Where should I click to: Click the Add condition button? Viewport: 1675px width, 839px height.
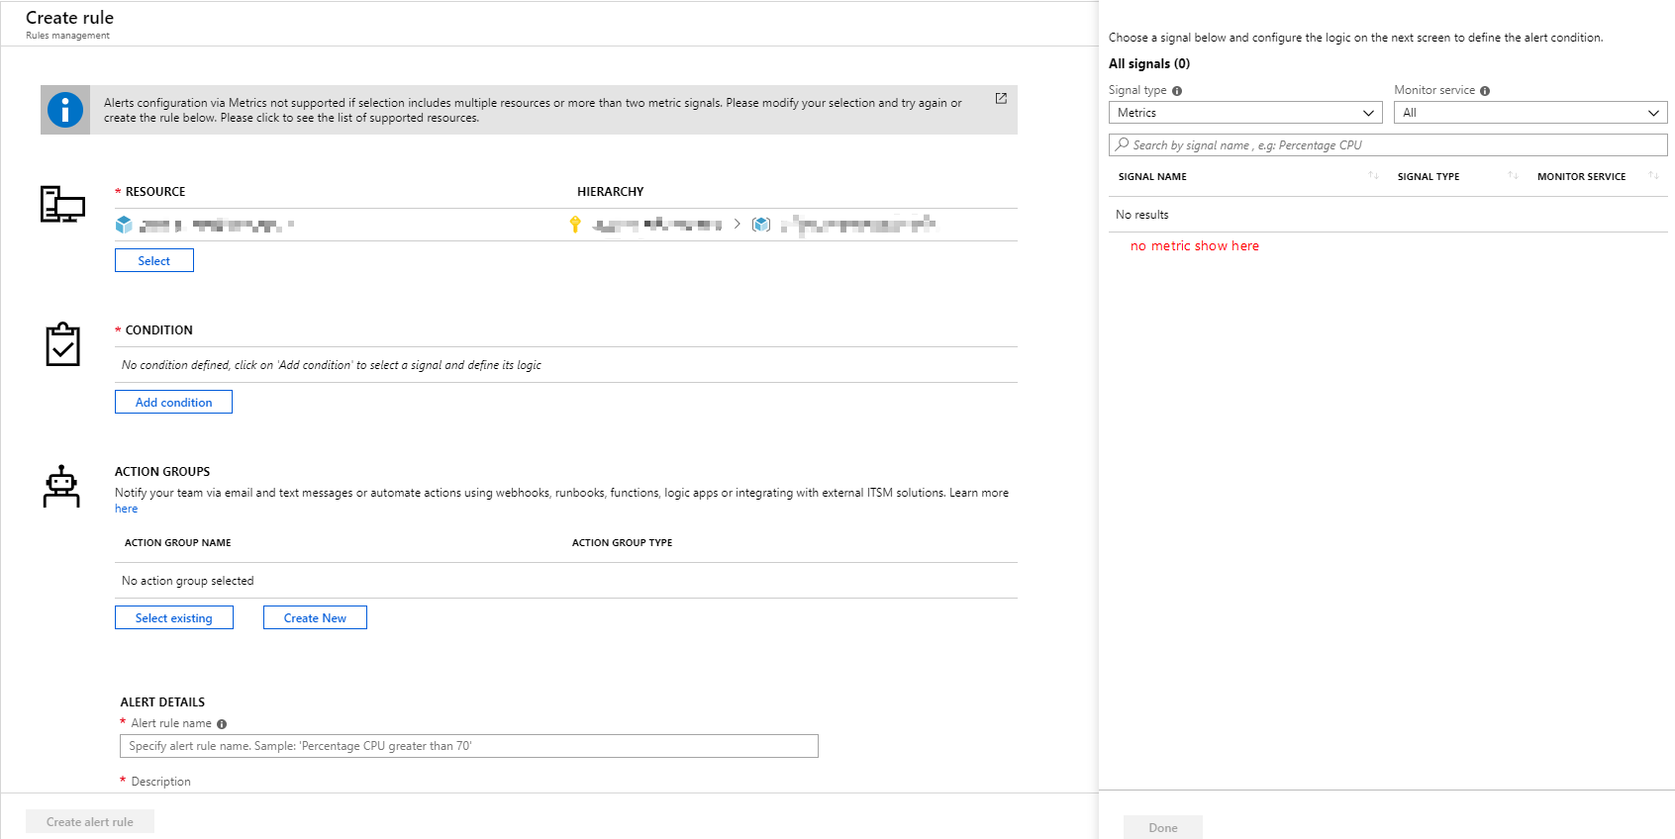tap(173, 402)
